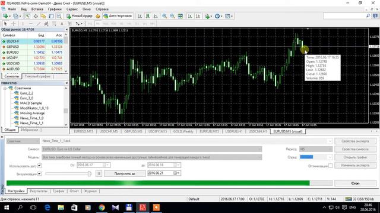Select the horizontal line drawing tool
The width and height of the screenshot is (380, 213).
[31, 24]
